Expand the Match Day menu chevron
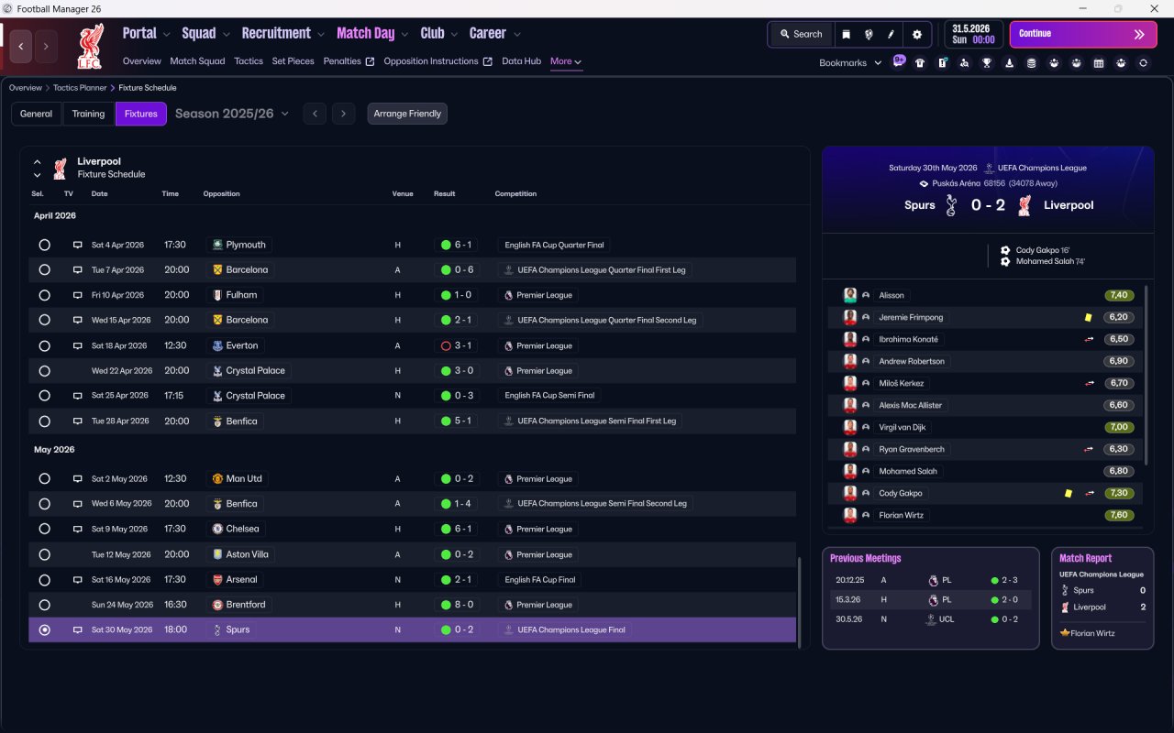This screenshot has width=1174, height=733. pyautogui.click(x=404, y=34)
